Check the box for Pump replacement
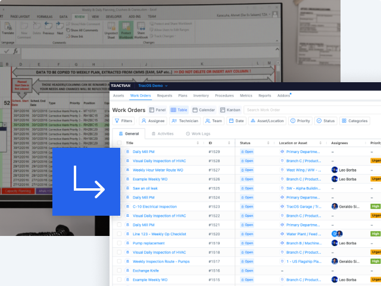Screen dimensions: 381x286 click(119, 243)
